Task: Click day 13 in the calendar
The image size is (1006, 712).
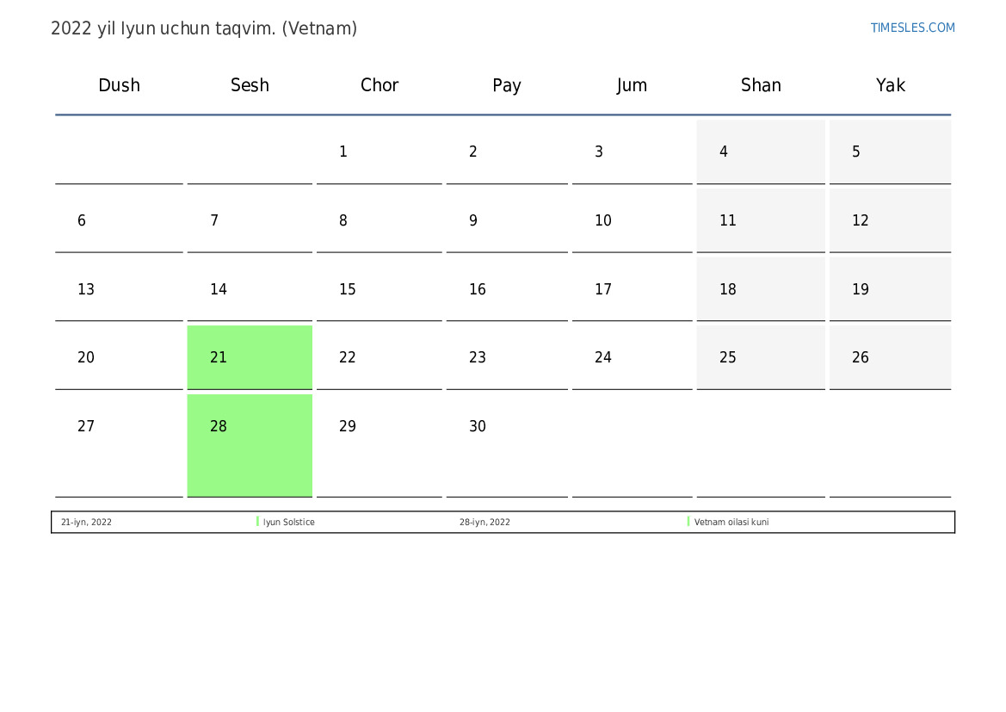Action: pos(120,289)
